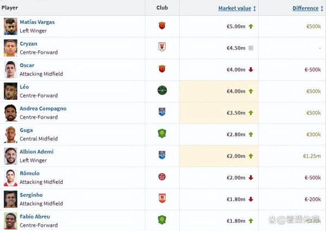Sort the table by Market value
Image resolution: width=326 pixels, height=231 pixels.
(235, 8)
